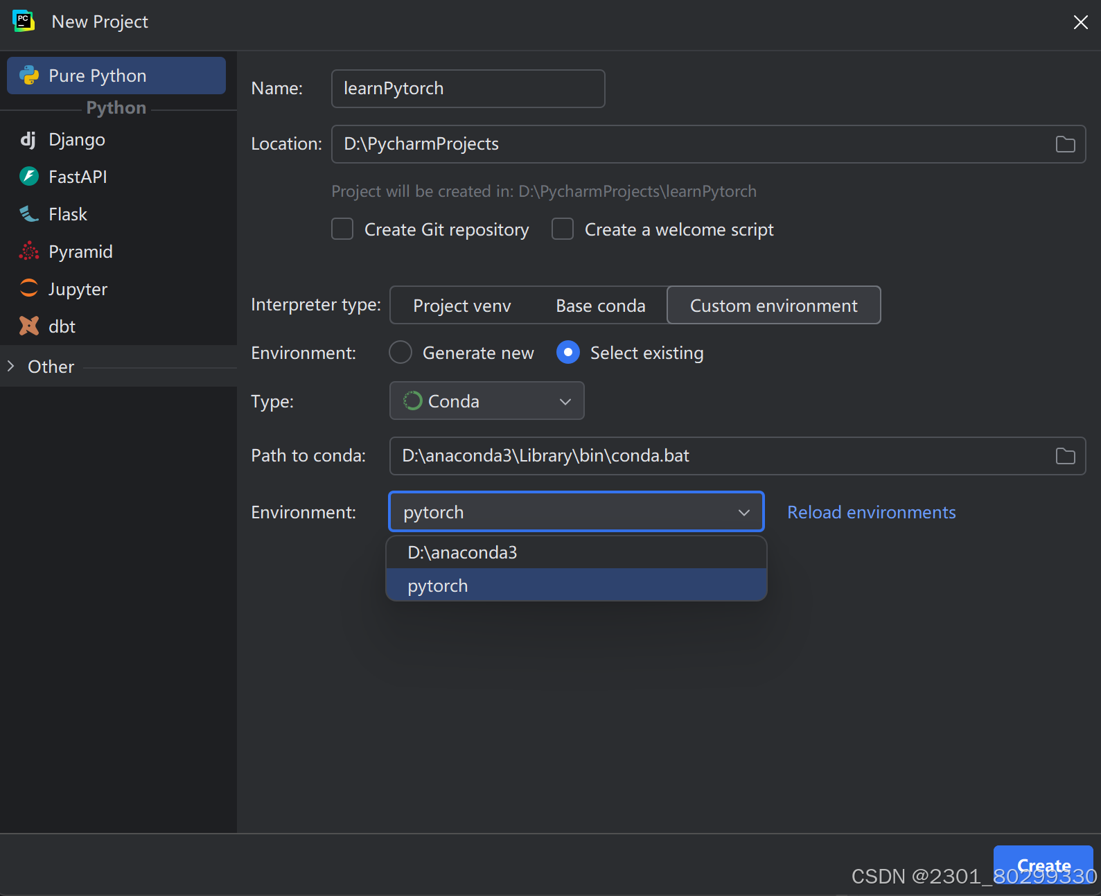
Task: Select Generate new environment radio
Action: click(400, 353)
